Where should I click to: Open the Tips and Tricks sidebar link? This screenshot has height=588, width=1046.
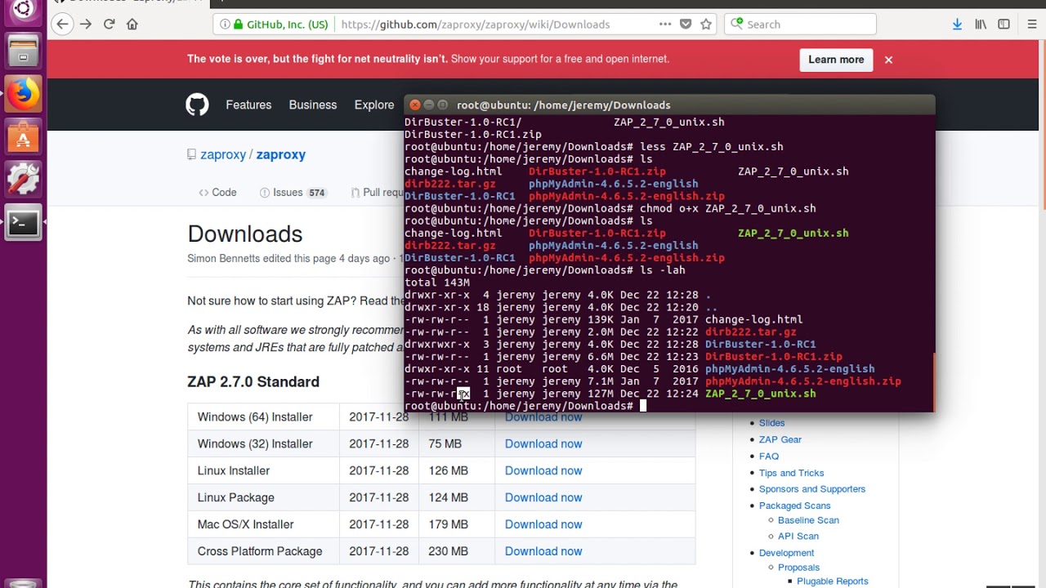pyautogui.click(x=791, y=473)
